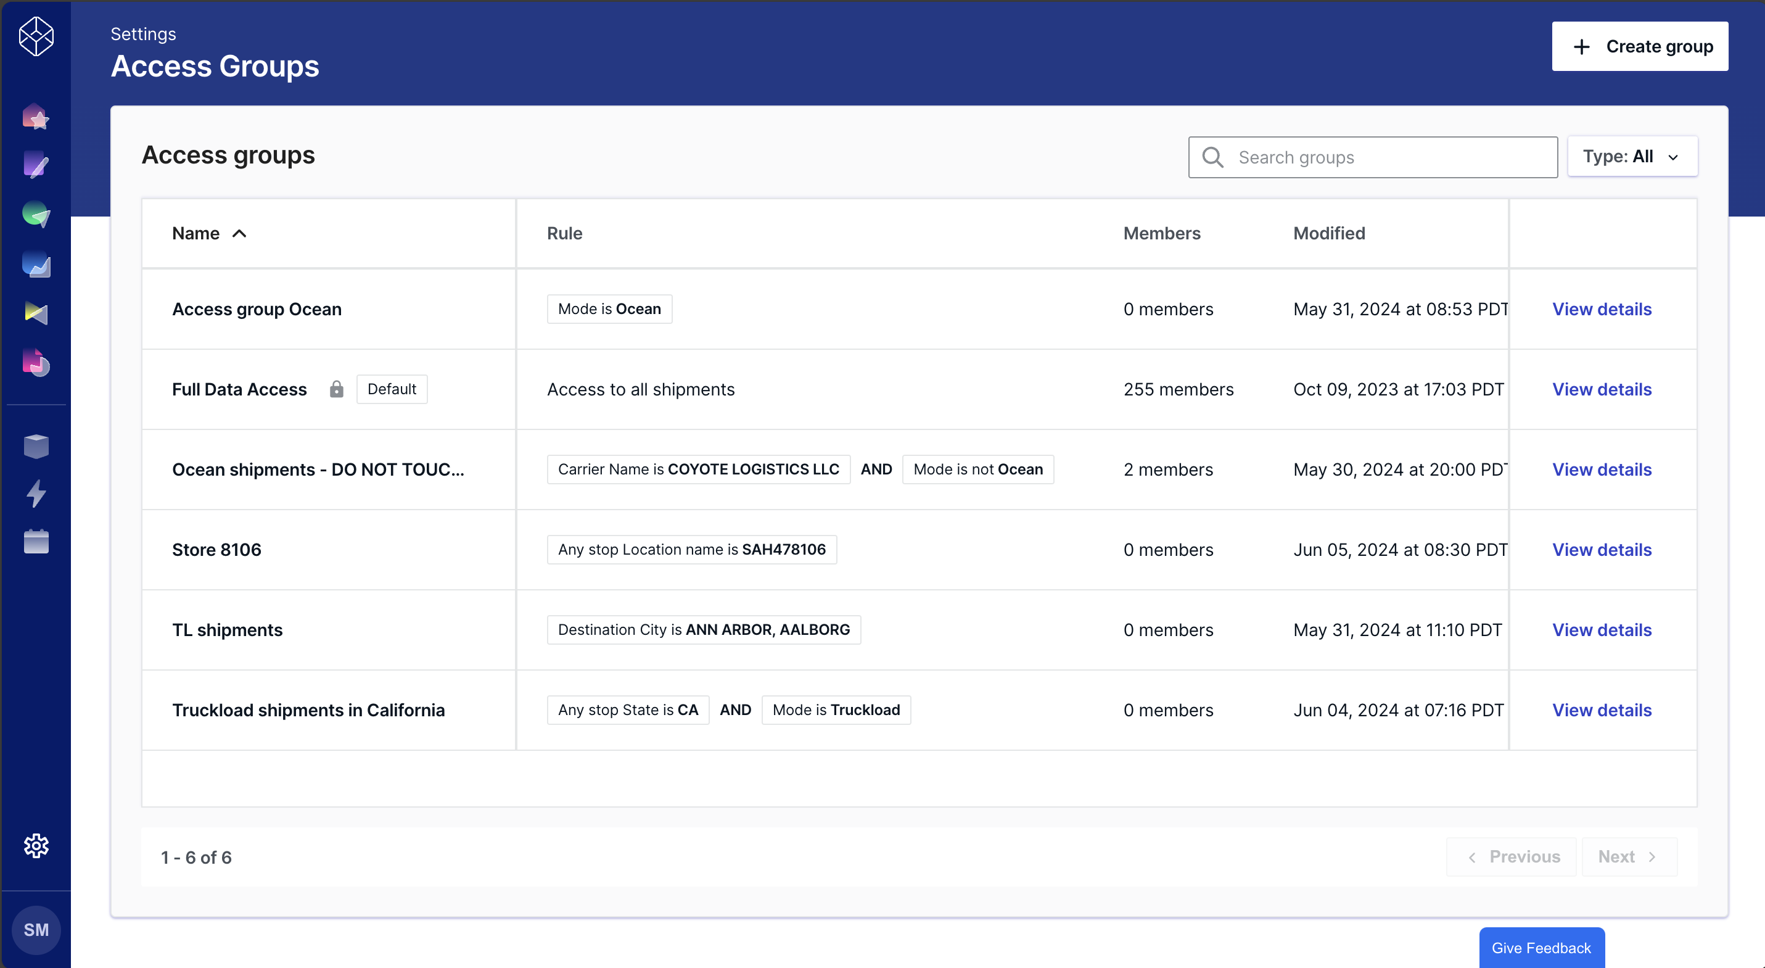Click Destination City is ANN ARBOR chip

pos(704,630)
